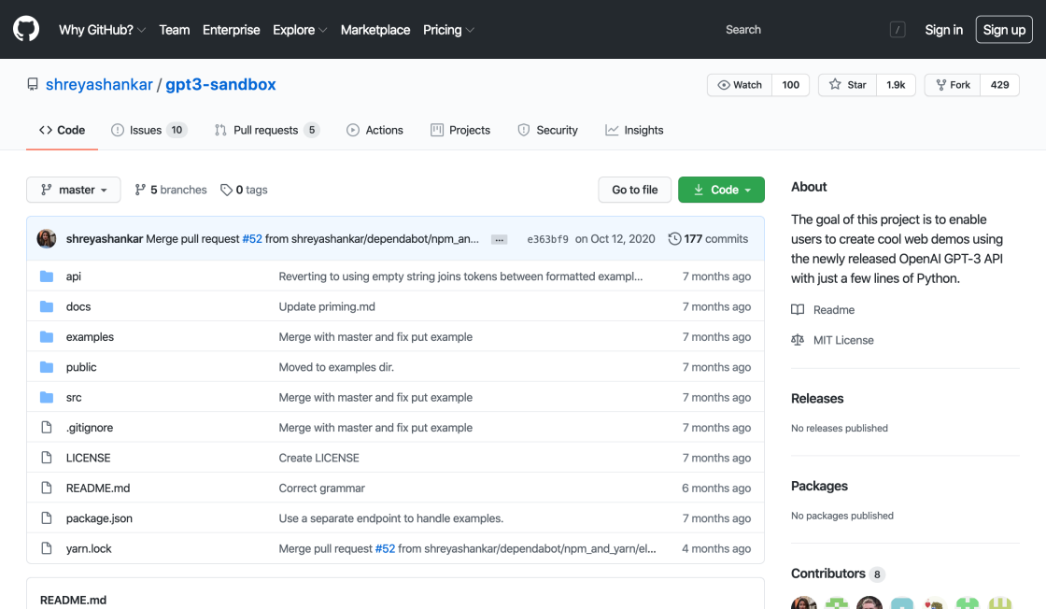Open the 'Update priming.md' commit message

327,306
